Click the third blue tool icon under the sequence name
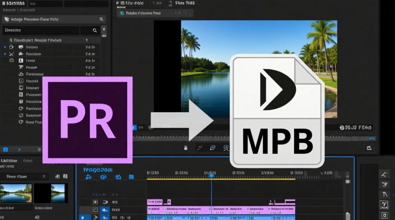Viewport: 395px width, 220px height. (118, 177)
